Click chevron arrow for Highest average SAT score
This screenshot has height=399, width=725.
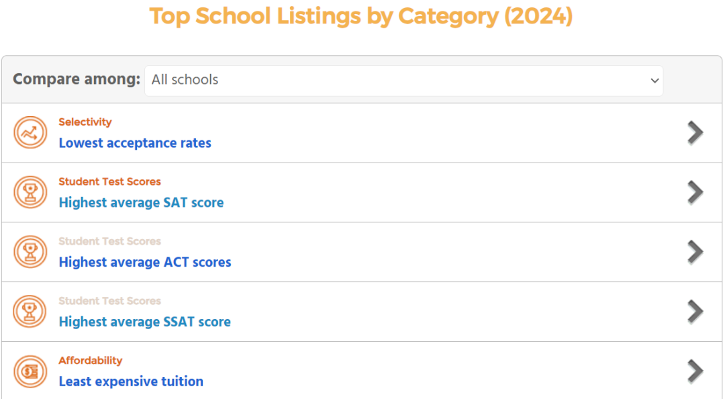[695, 193]
